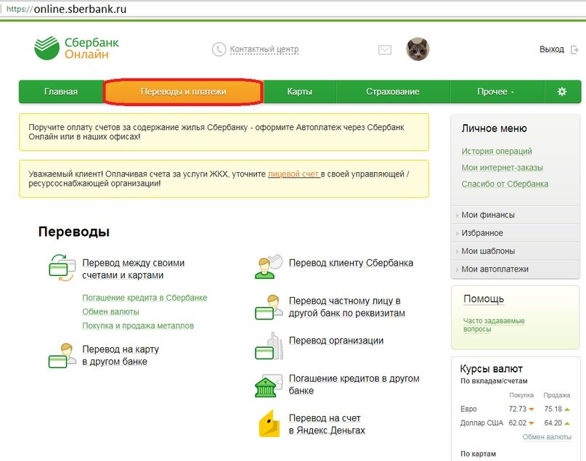
Task: Click the bank building icon for loan repayment
Action: [x=269, y=386]
